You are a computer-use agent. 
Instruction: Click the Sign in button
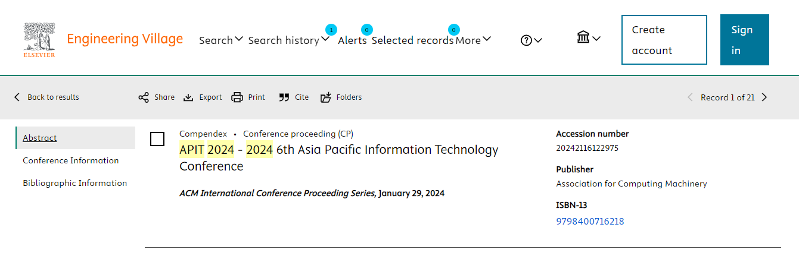744,40
